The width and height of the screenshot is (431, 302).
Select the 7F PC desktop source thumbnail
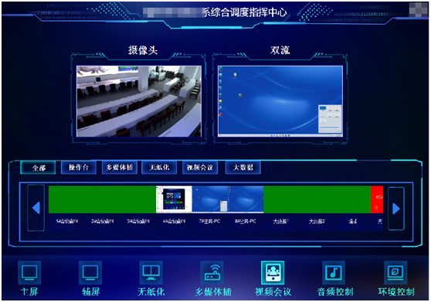pyautogui.click(x=210, y=199)
